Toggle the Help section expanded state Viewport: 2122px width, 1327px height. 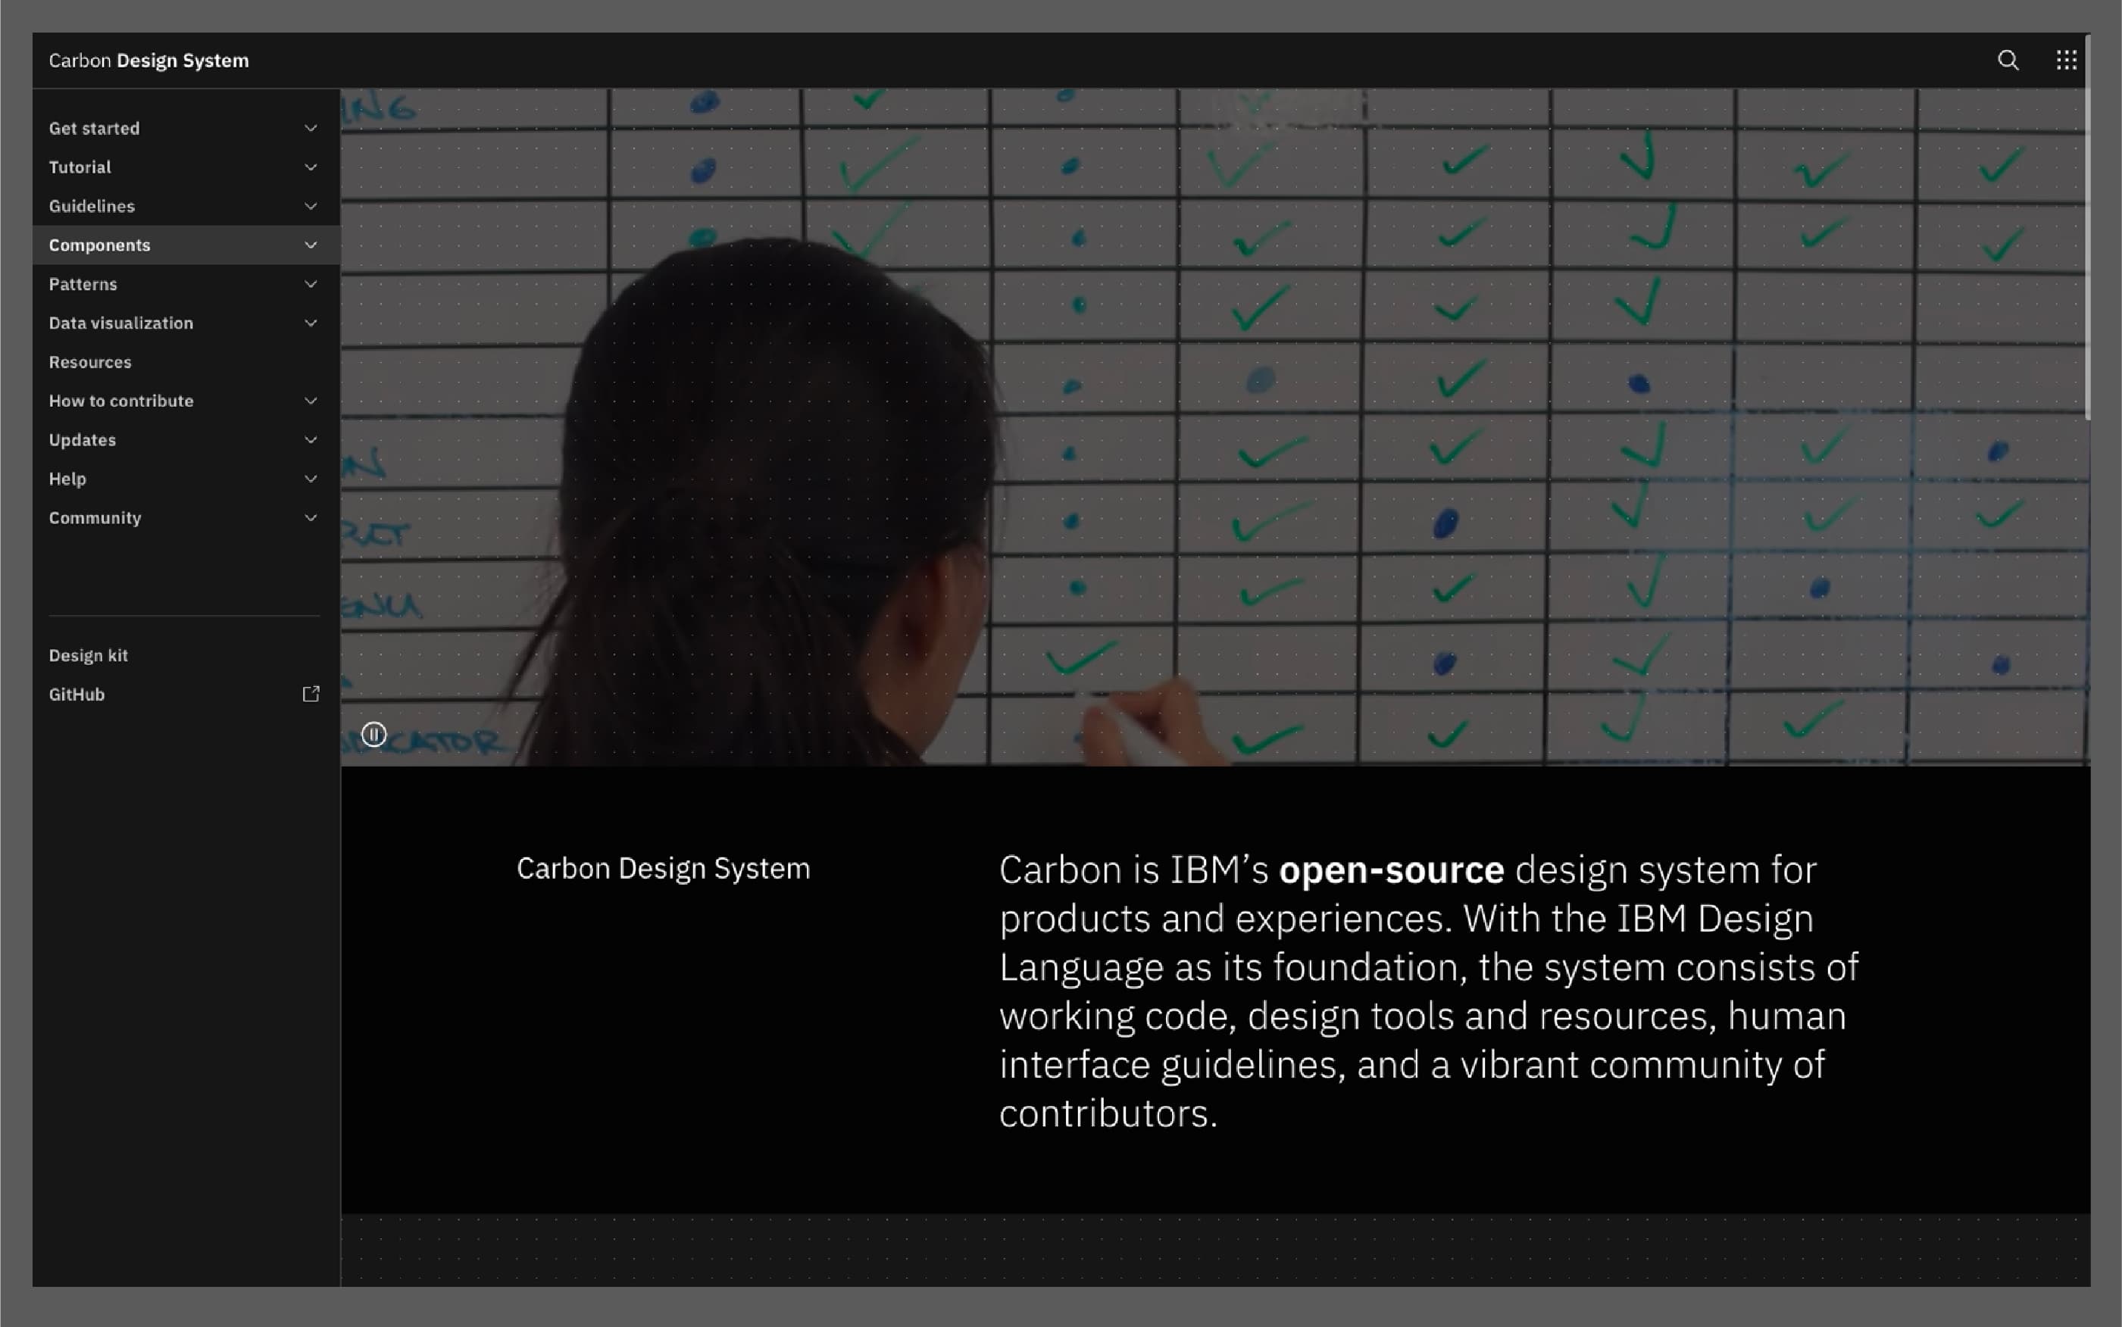(x=309, y=479)
